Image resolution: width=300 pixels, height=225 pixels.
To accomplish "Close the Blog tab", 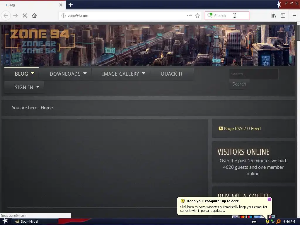I will (x=61, y=5).
